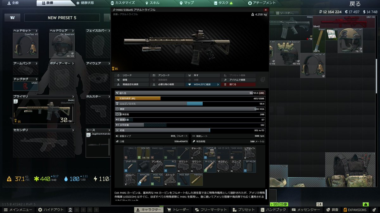Screen dimensions: 380x213
Task: Select the M4A1 Upp receiver mod slot
Action: (157, 153)
